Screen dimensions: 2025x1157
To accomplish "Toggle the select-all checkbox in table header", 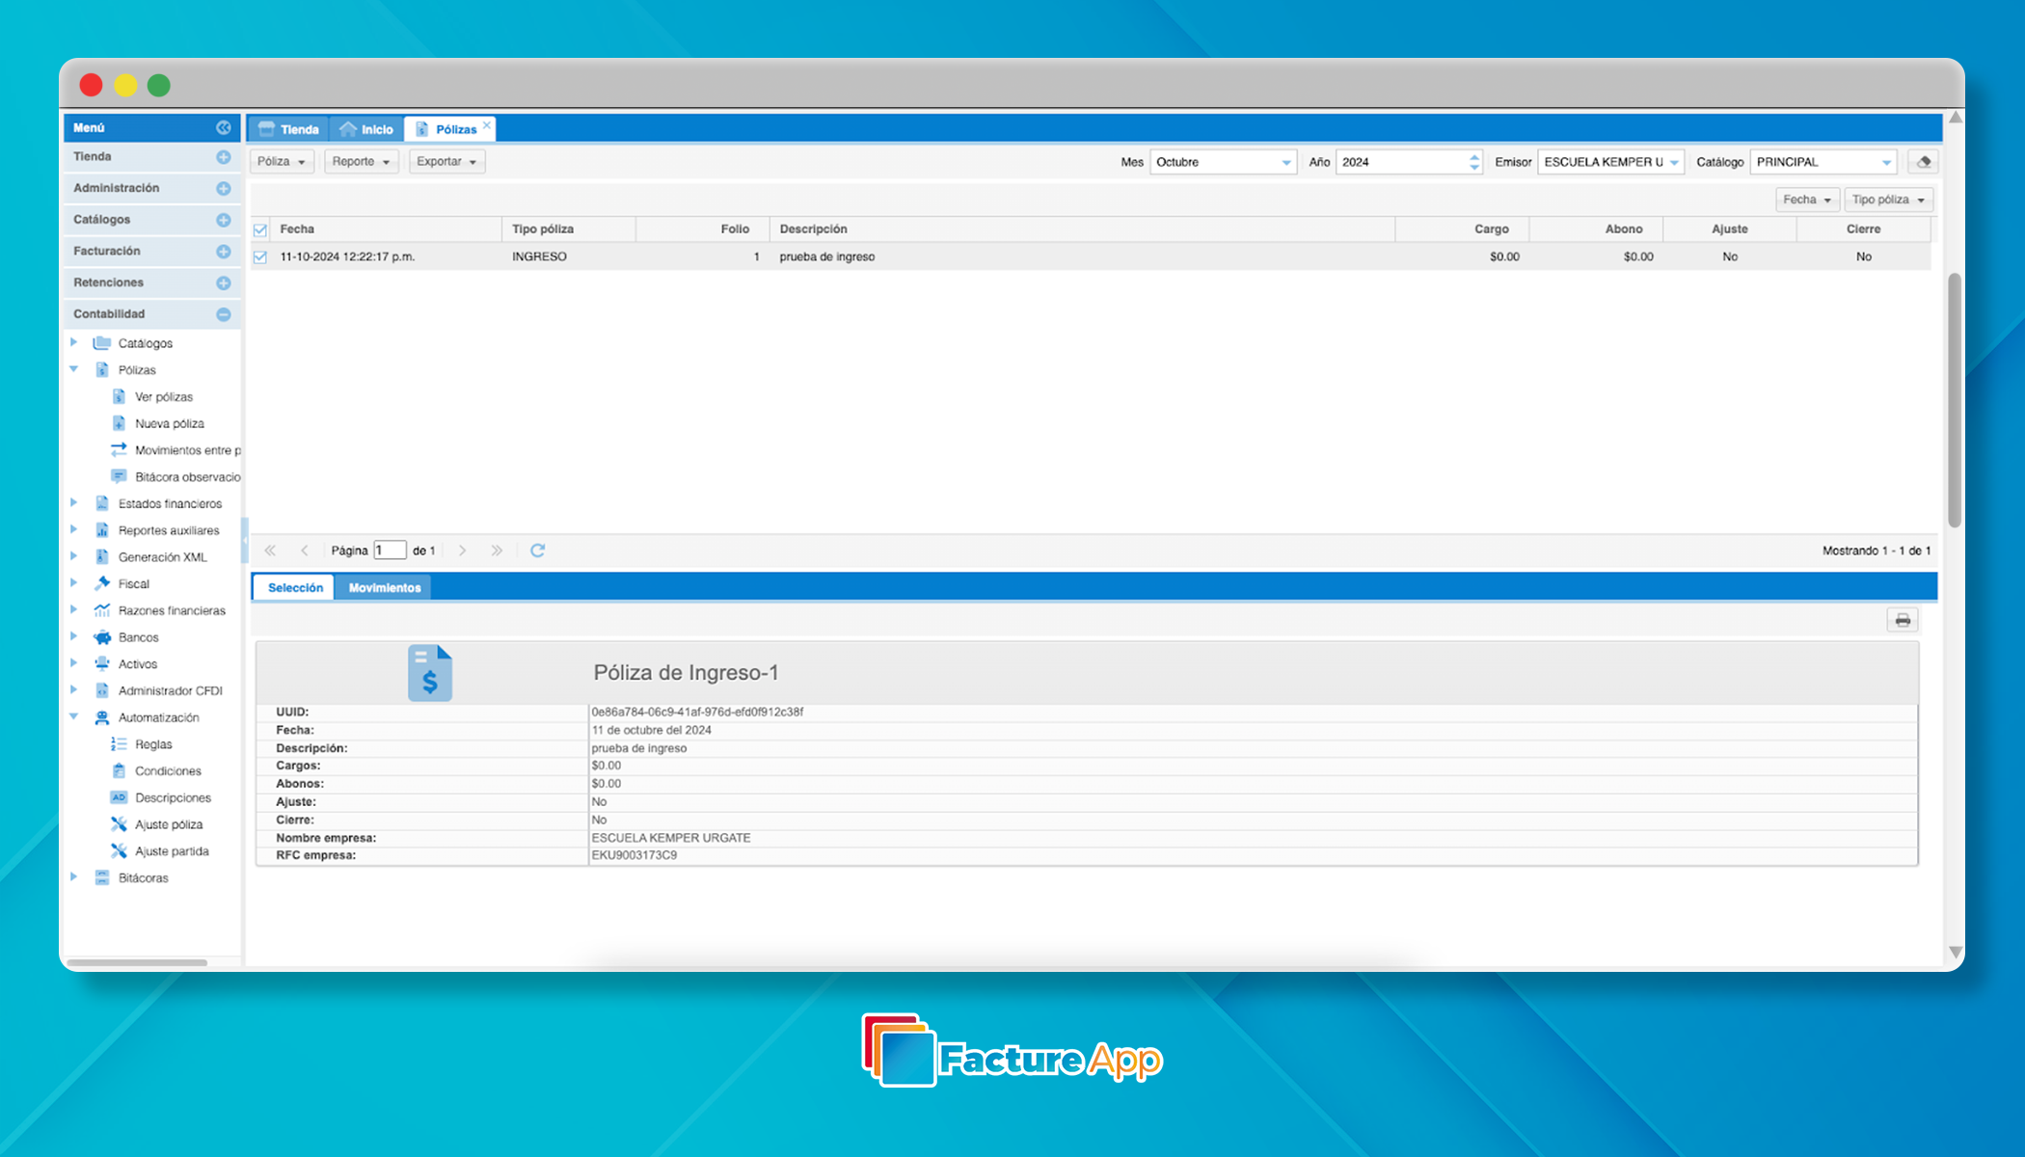I will pos(260,229).
